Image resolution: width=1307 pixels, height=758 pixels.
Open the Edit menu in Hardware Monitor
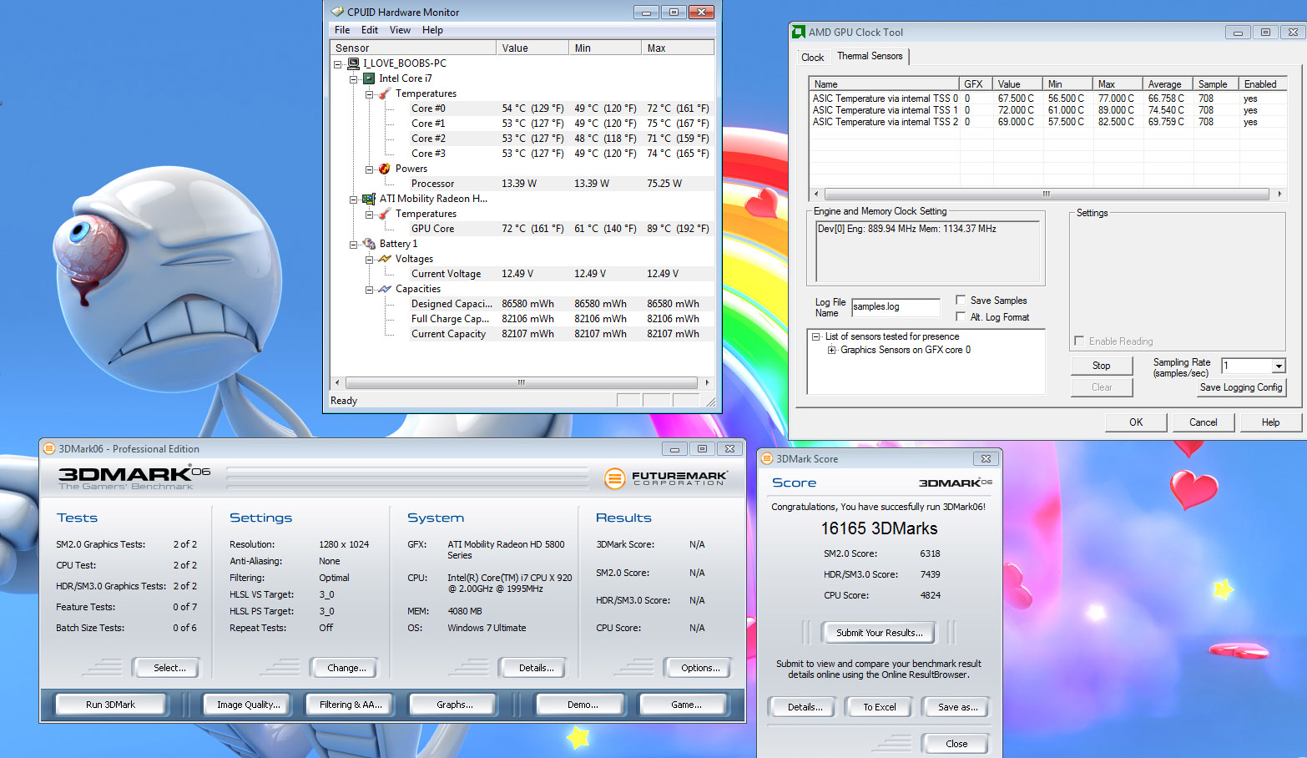(x=370, y=30)
